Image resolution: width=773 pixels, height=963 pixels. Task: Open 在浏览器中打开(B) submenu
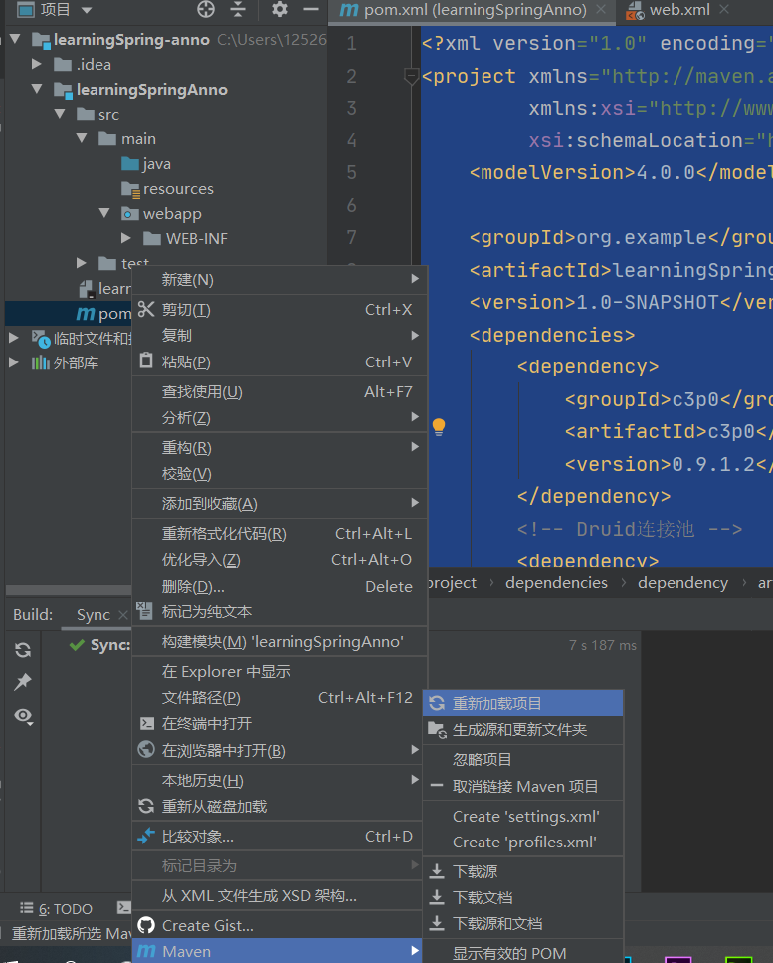[280, 750]
